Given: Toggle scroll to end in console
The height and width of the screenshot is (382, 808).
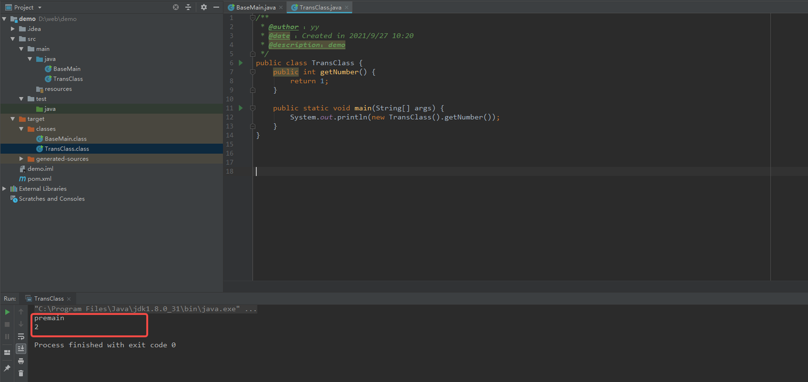Looking at the screenshot, I should tap(21, 349).
